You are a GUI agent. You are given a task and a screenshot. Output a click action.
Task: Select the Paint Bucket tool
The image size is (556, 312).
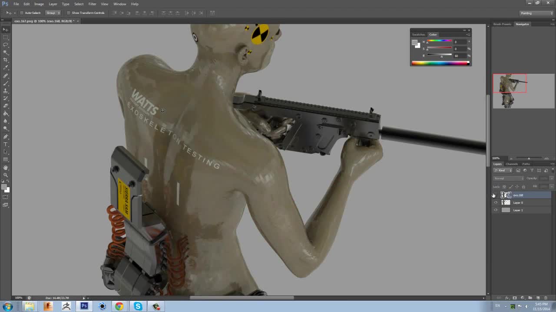click(x=6, y=113)
